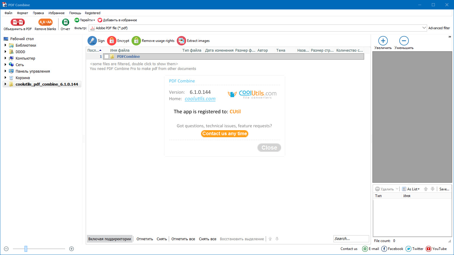Click the Увеличить zoom-in plus icon
The width and height of the screenshot is (454, 255).
tap(383, 41)
